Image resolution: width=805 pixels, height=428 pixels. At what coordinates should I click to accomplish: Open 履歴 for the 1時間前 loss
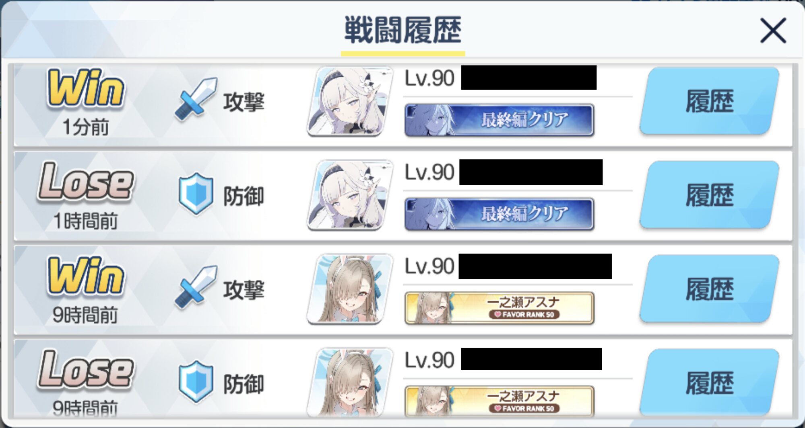click(x=709, y=195)
